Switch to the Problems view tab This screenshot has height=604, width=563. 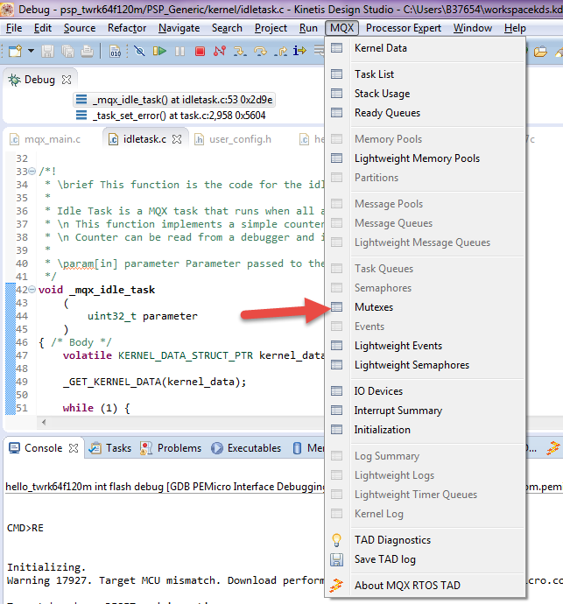(171, 448)
